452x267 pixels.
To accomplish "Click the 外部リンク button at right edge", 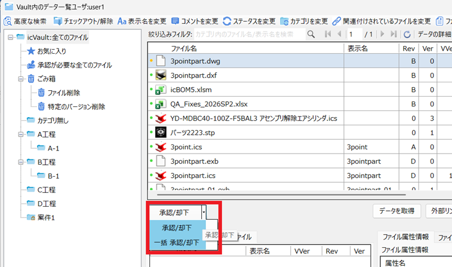I will tap(439, 211).
